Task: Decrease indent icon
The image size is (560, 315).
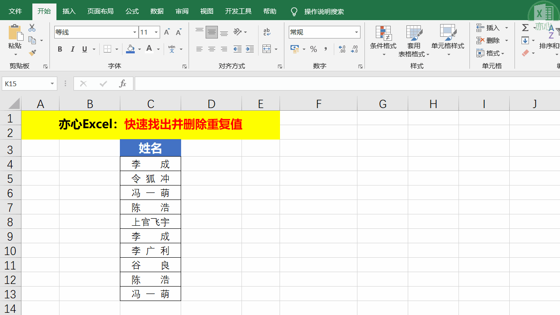Action: tap(238, 49)
